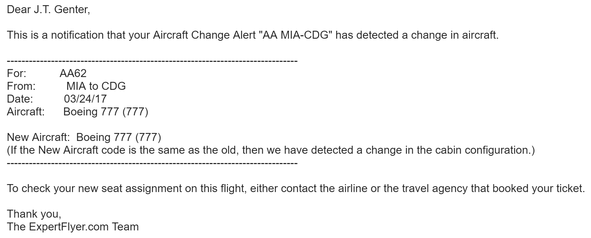Click the "New Aircraft:" label
The image size is (591, 238).
click(x=38, y=137)
